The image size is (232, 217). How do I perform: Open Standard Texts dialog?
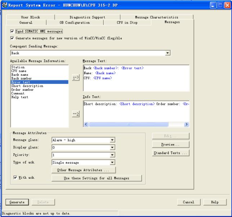click(x=170, y=153)
